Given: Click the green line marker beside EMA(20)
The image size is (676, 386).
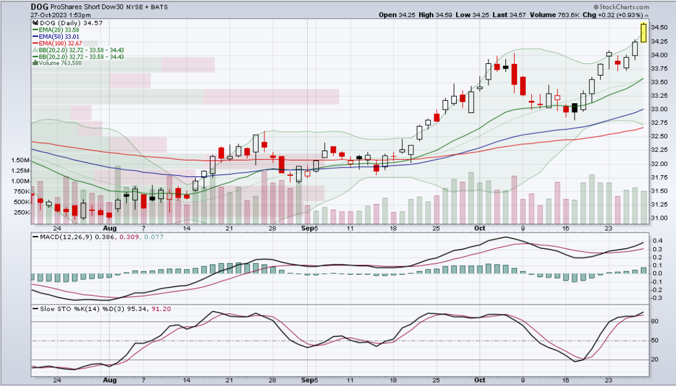Looking at the screenshot, I should coord(35,30).
